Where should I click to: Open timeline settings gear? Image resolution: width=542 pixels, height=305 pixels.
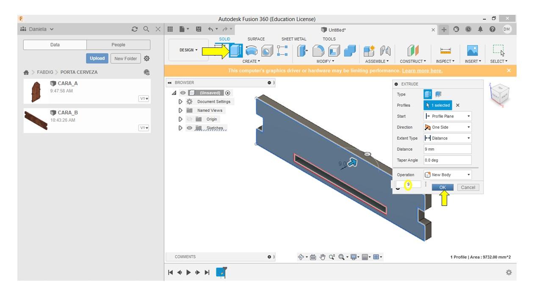[x=509, y=272]
